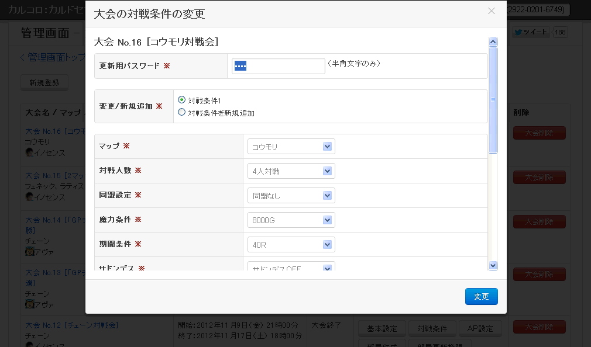Viewport: 591px width, 347px height.
Task: Click the dialog scrollbar up arrow
Action: coord(493,42)
